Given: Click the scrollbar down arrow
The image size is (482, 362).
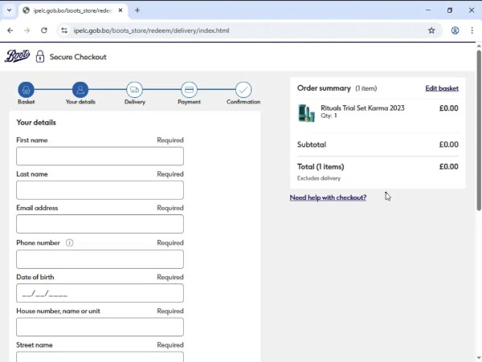Looking at the screenshot, I should [x=479, y=358].
